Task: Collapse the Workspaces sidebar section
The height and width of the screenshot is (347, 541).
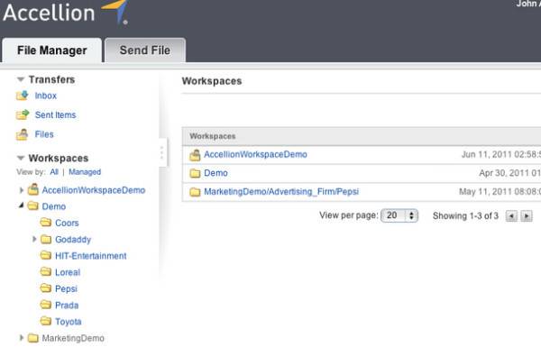Action: (21, 158)
